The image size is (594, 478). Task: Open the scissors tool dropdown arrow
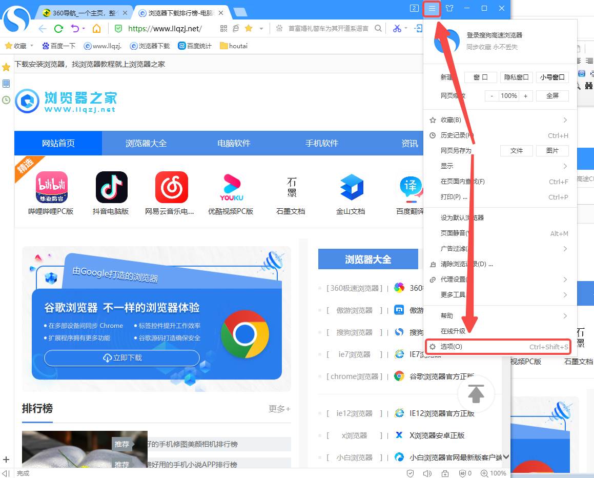(x=406, y=28)
